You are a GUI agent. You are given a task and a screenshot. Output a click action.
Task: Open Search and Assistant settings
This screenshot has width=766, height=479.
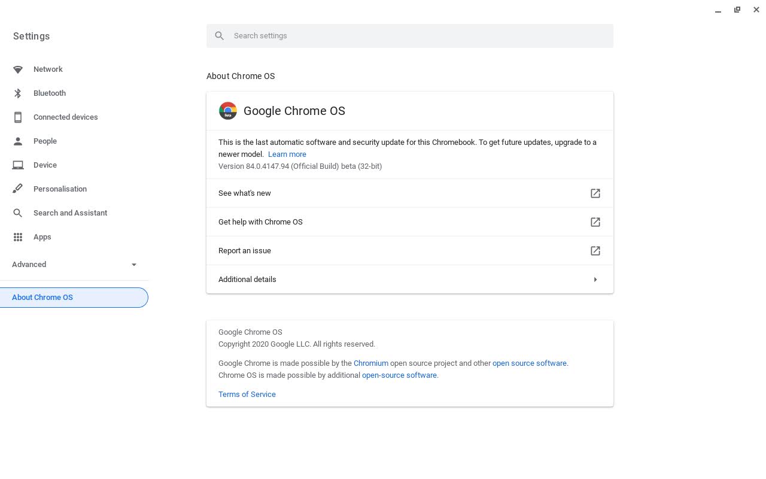[70, 213]
